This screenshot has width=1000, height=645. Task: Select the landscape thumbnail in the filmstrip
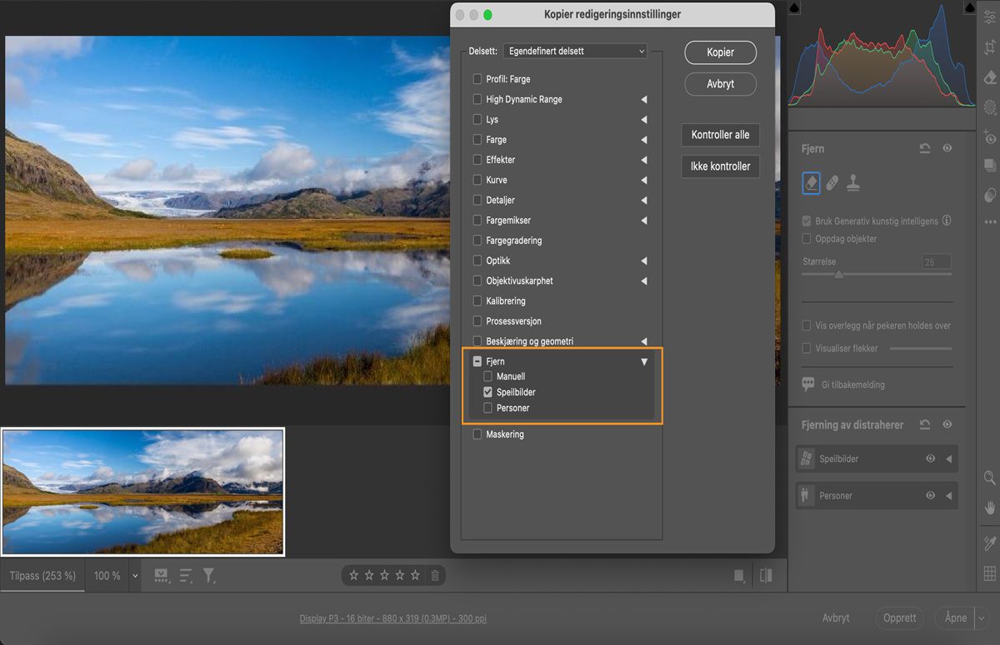tap(142, 491)
